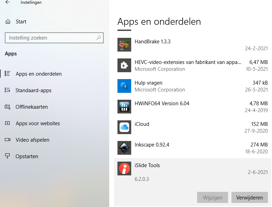Click the Apps voor websites icon
The height and width of the screenshot is (207, 272).
tap(8, 123)
